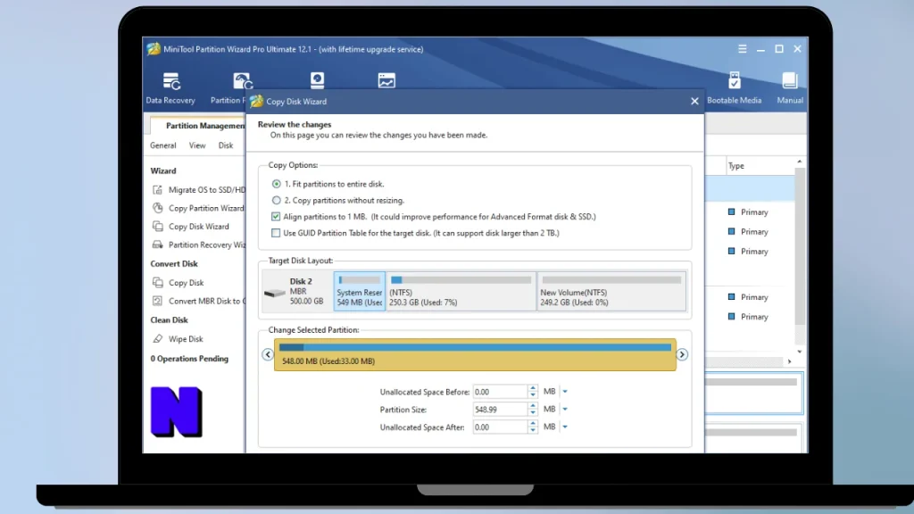Open the hamburger menu in title bar
914x514 pixels.
[x=742, y=49]
